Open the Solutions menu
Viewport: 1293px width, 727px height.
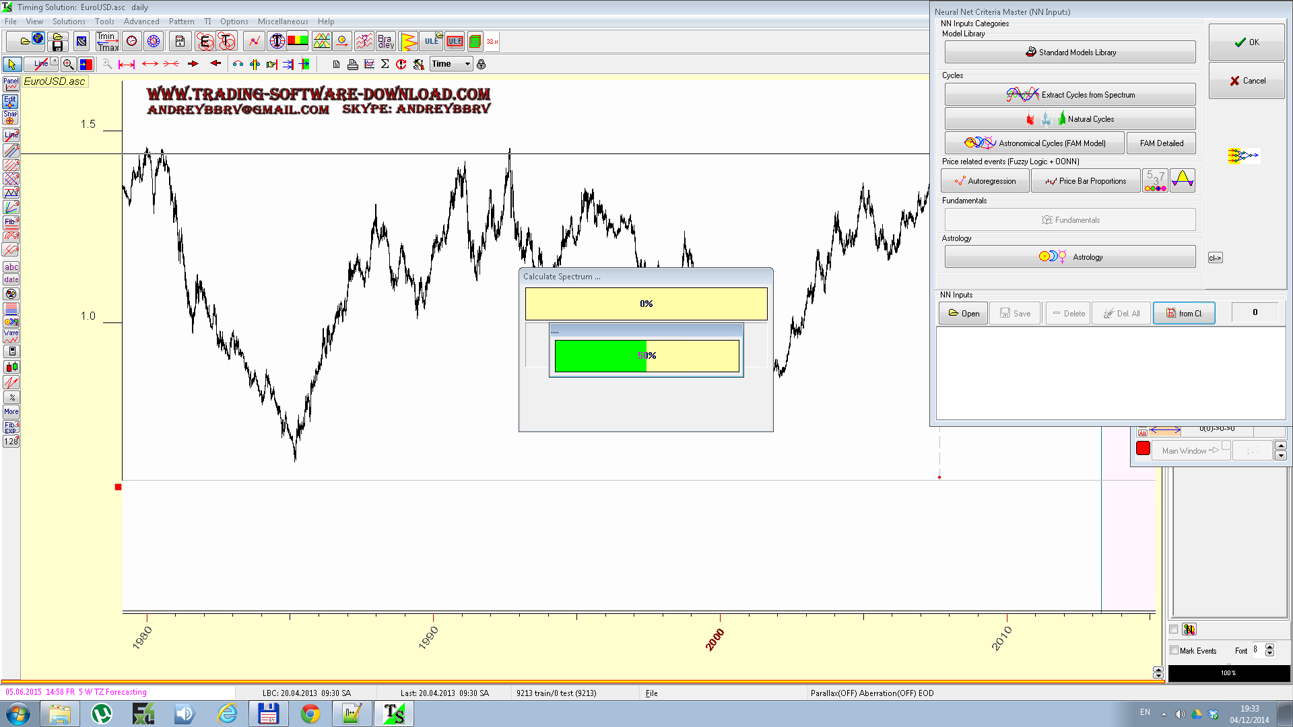[69, 22]
